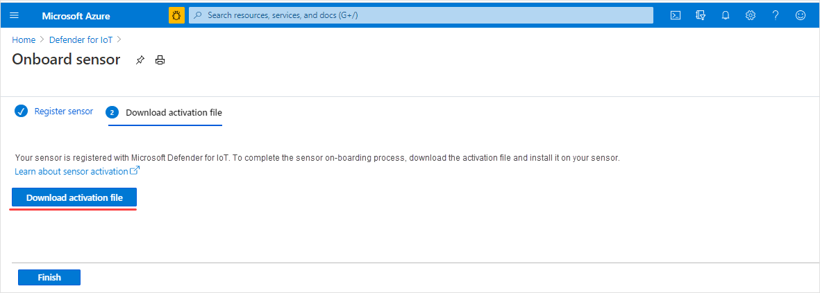Viewport: 820px width, 293px height.
Task: Print the Onboard sensor page
Action: 160,60
